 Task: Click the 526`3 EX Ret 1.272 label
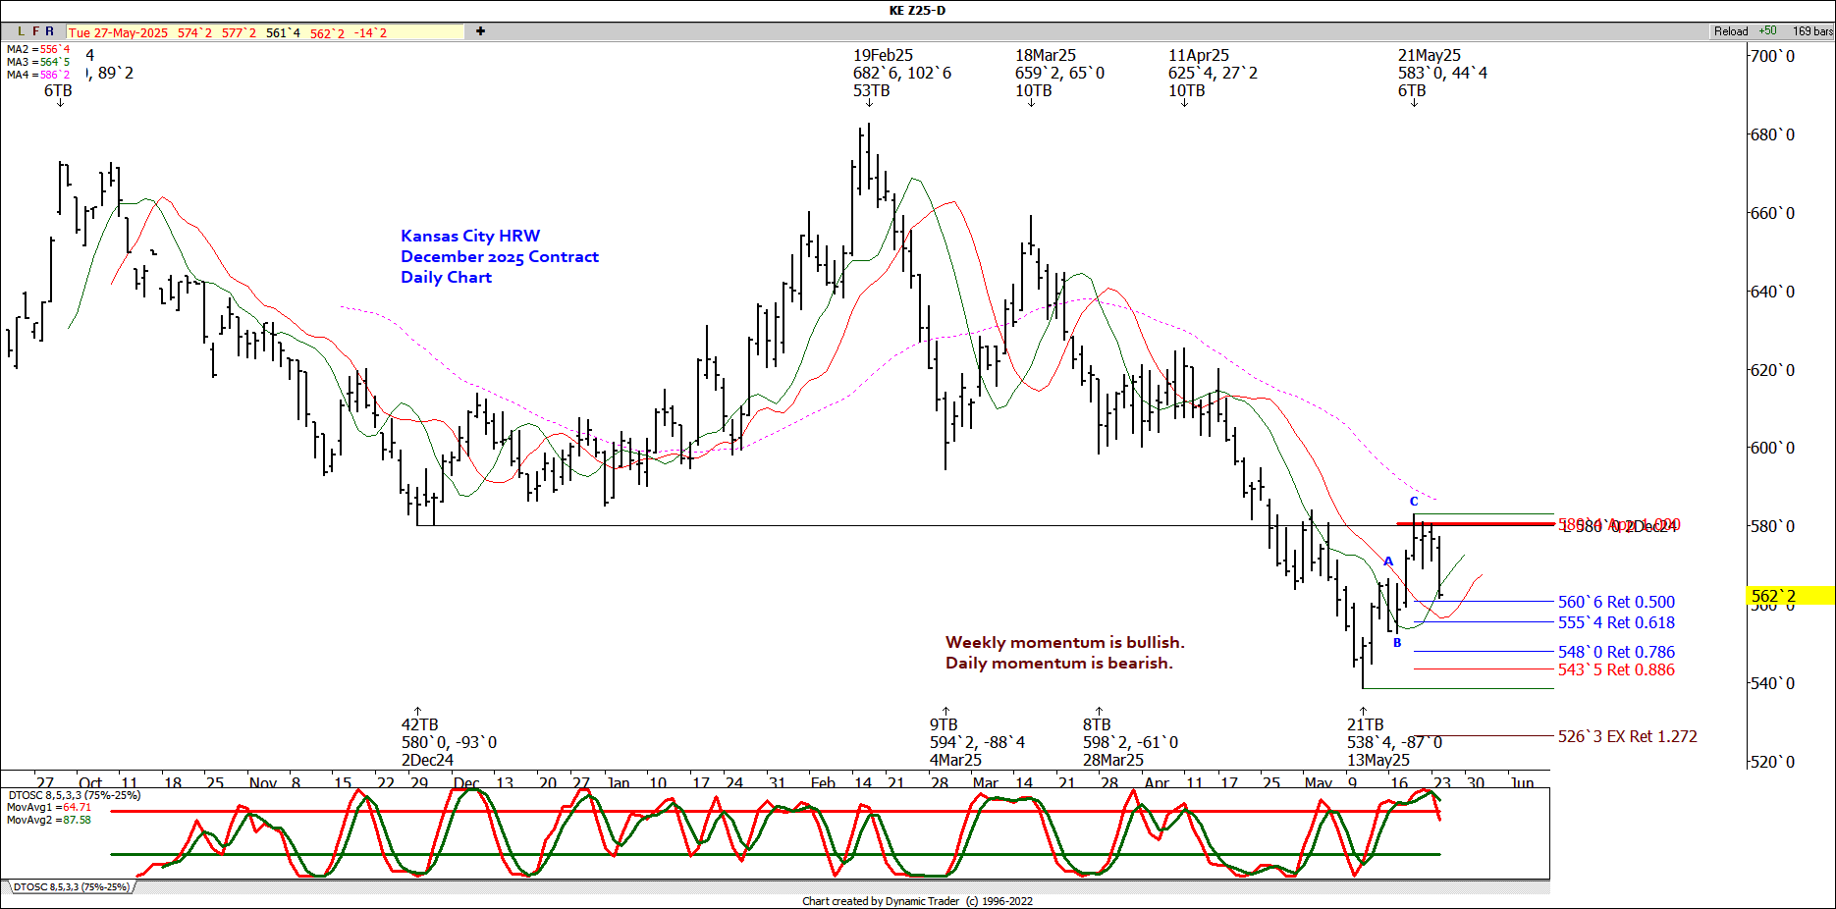[1627, 736]
